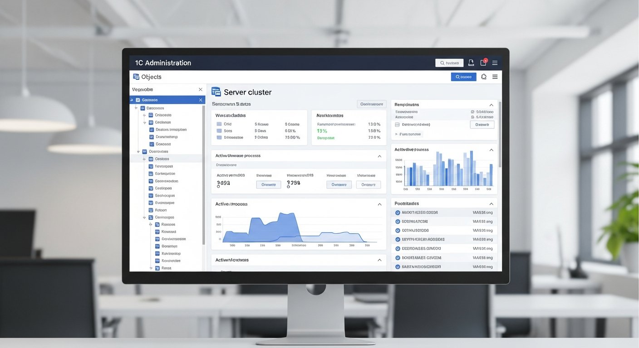
Task: Click the circle icon beside 'COUPMA7COM'
Action: [398, 222]
